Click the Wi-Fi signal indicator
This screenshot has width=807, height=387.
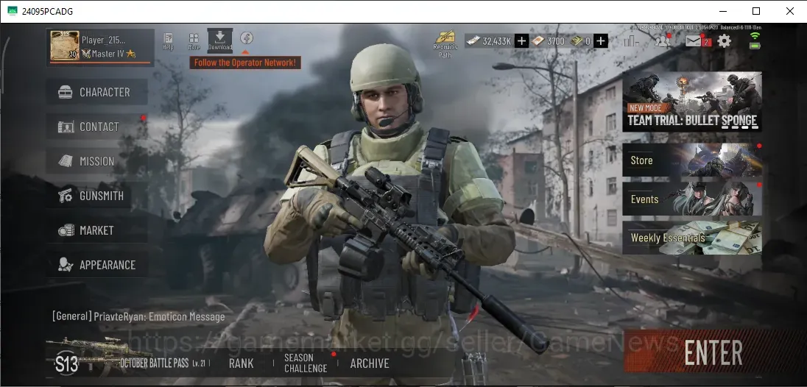point(755,35)
